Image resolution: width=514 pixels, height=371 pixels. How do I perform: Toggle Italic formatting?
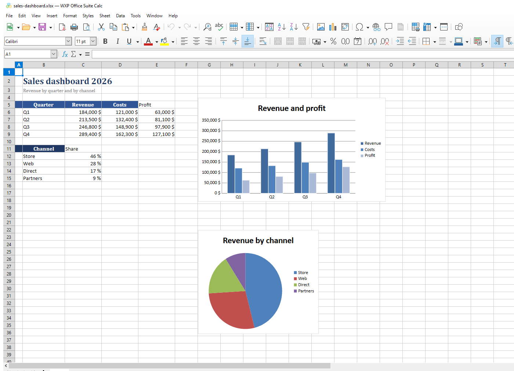117,42
